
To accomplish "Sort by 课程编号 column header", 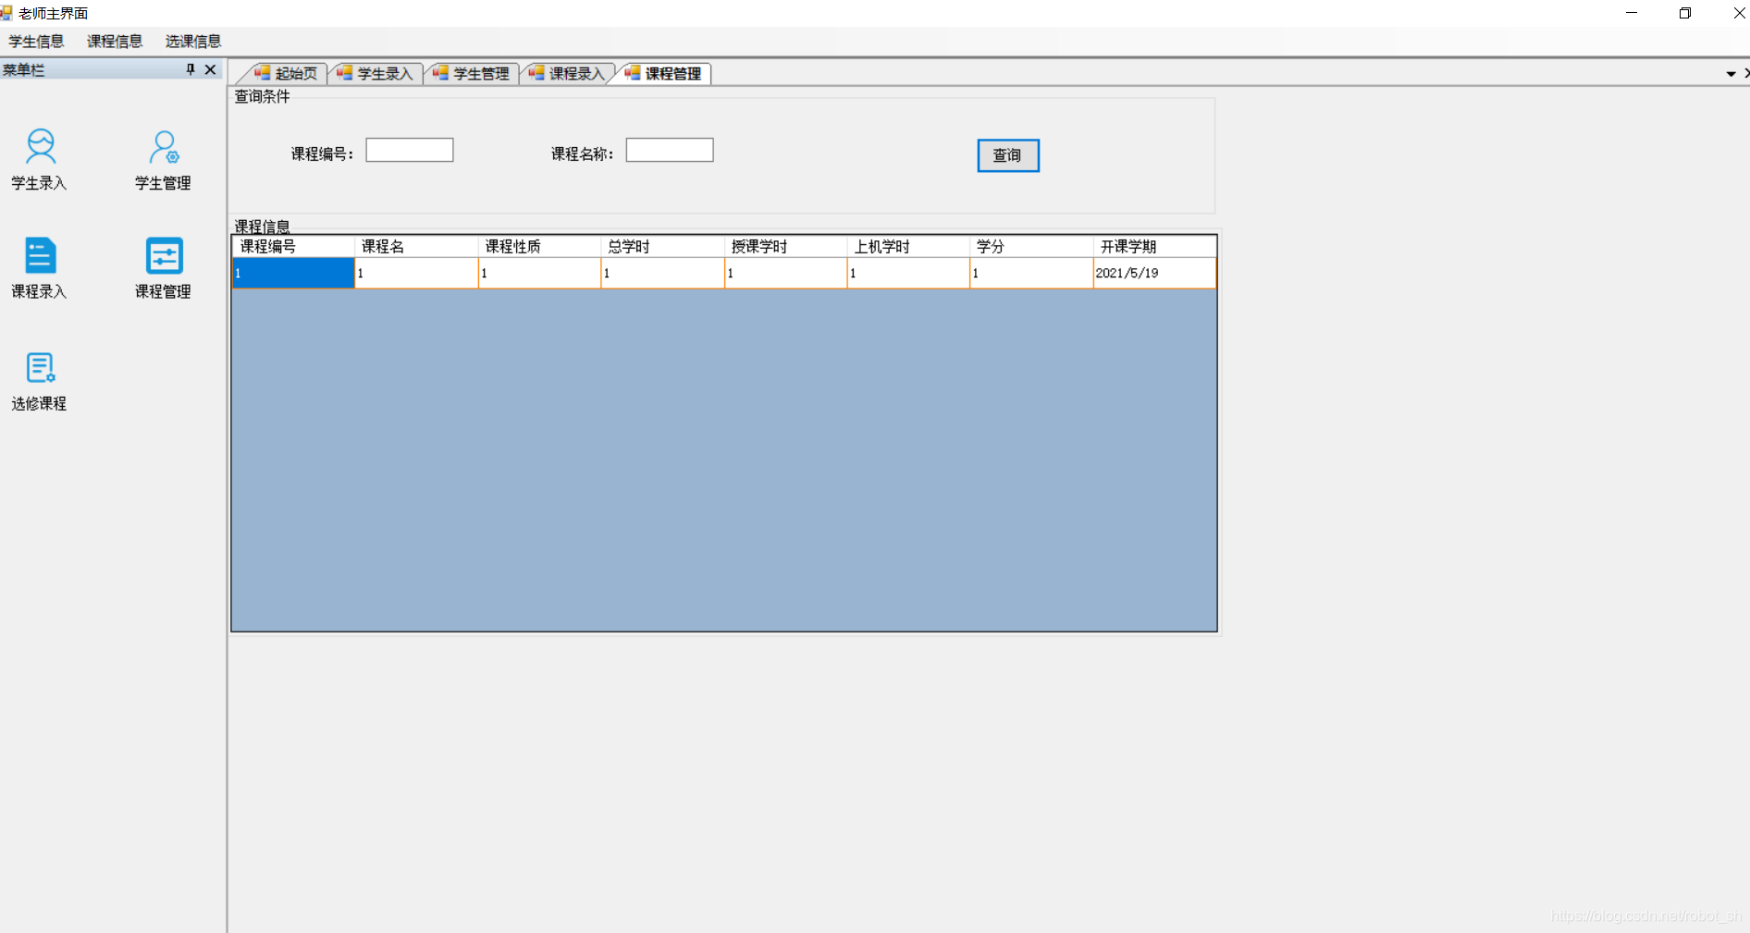I will 293,246.
